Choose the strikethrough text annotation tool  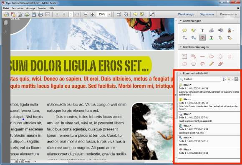coord(202,38)
